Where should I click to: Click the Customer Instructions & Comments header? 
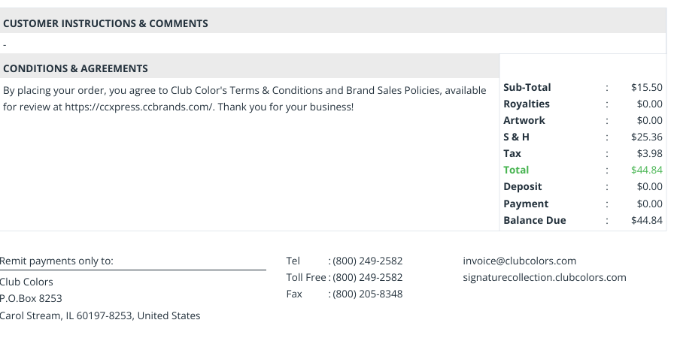point(105,23)
